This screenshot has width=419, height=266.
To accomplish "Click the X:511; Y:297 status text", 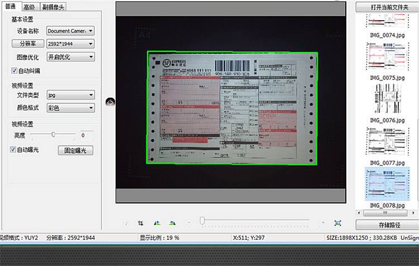I will click(249, 237).
